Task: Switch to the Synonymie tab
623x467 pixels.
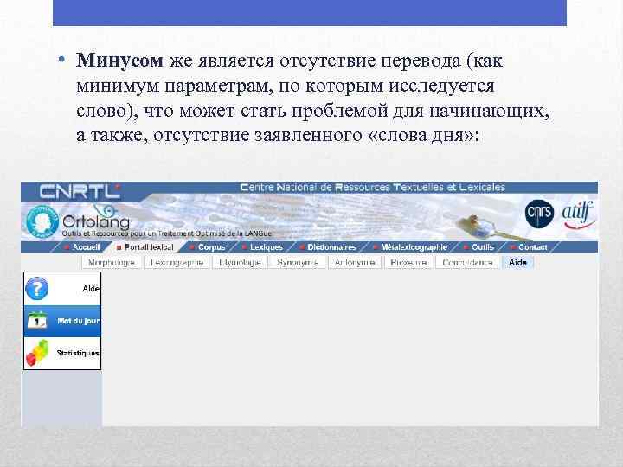Action: tap(298, 263)
